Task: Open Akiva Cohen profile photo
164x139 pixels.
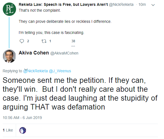Action: point(9,56)
